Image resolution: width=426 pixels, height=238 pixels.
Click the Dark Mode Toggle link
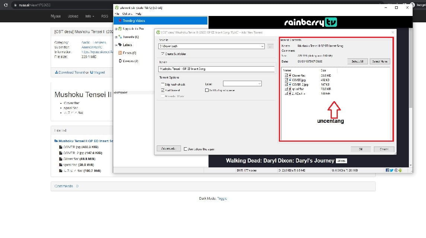[222, 198]
